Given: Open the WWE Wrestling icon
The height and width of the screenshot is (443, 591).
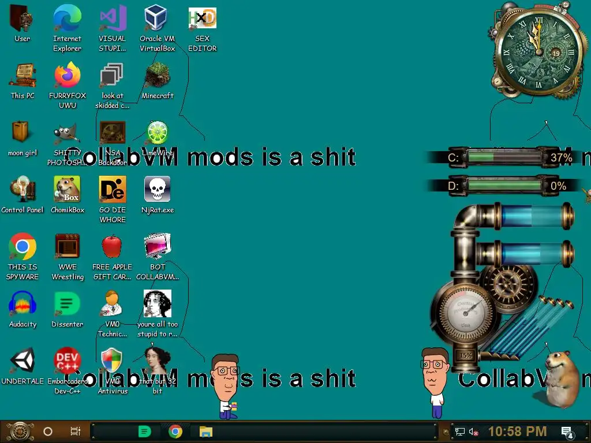Looking at the screenshot, I should (x=68, y=257).
